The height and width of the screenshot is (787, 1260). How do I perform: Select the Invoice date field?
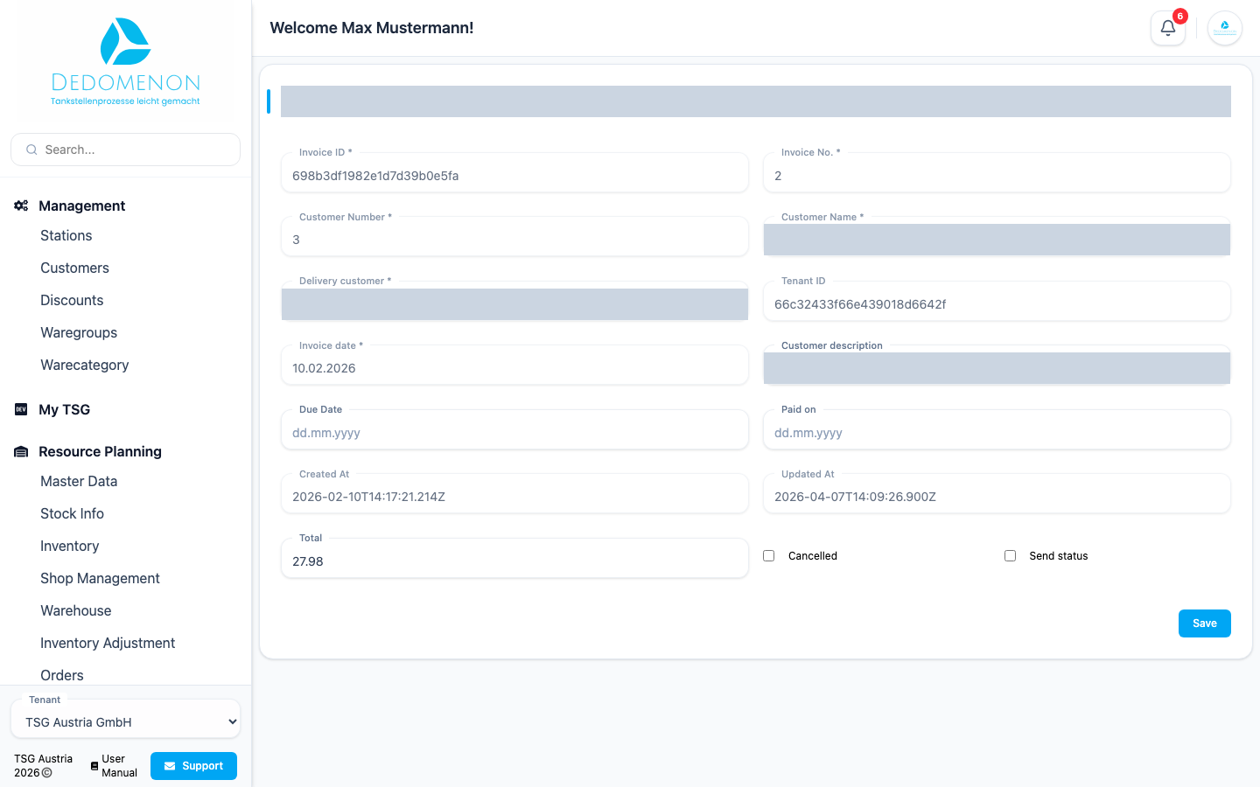[514, 365]
